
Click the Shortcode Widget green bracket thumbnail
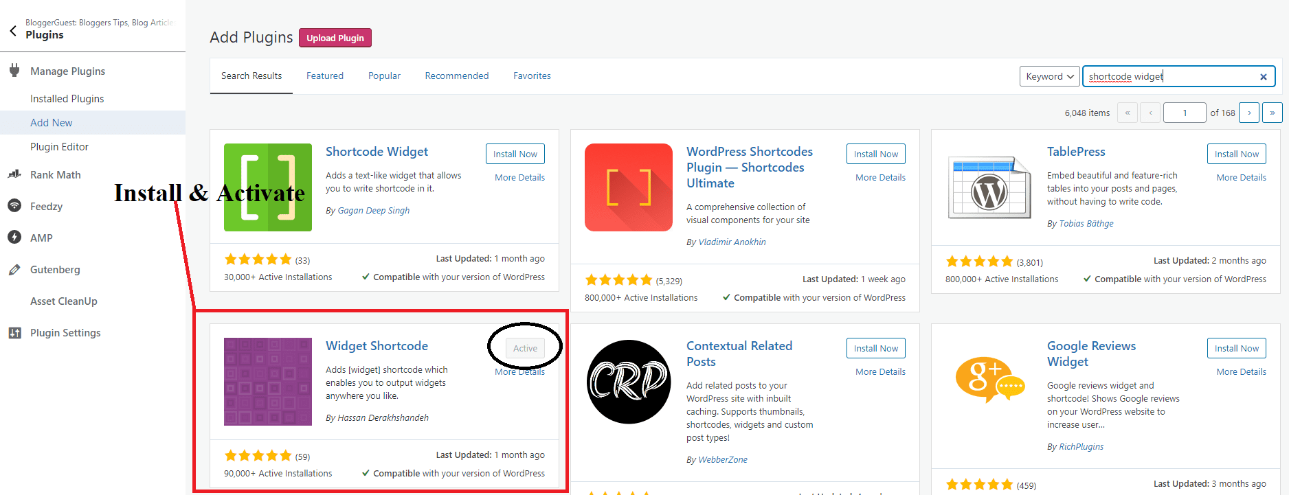268,187
